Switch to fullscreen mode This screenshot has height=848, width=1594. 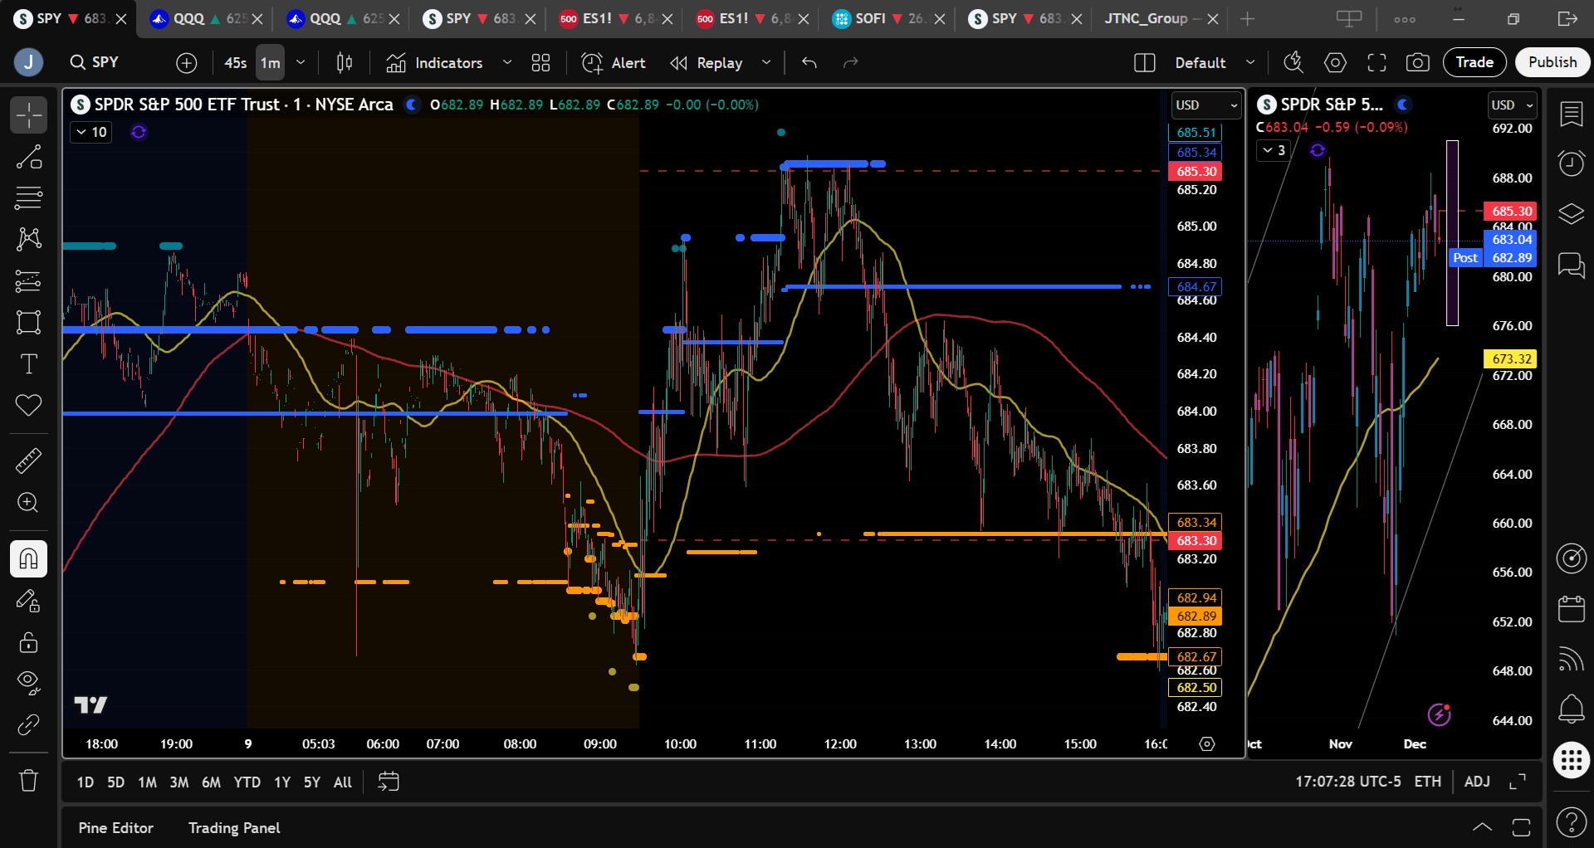click(x=1376, y=62)
